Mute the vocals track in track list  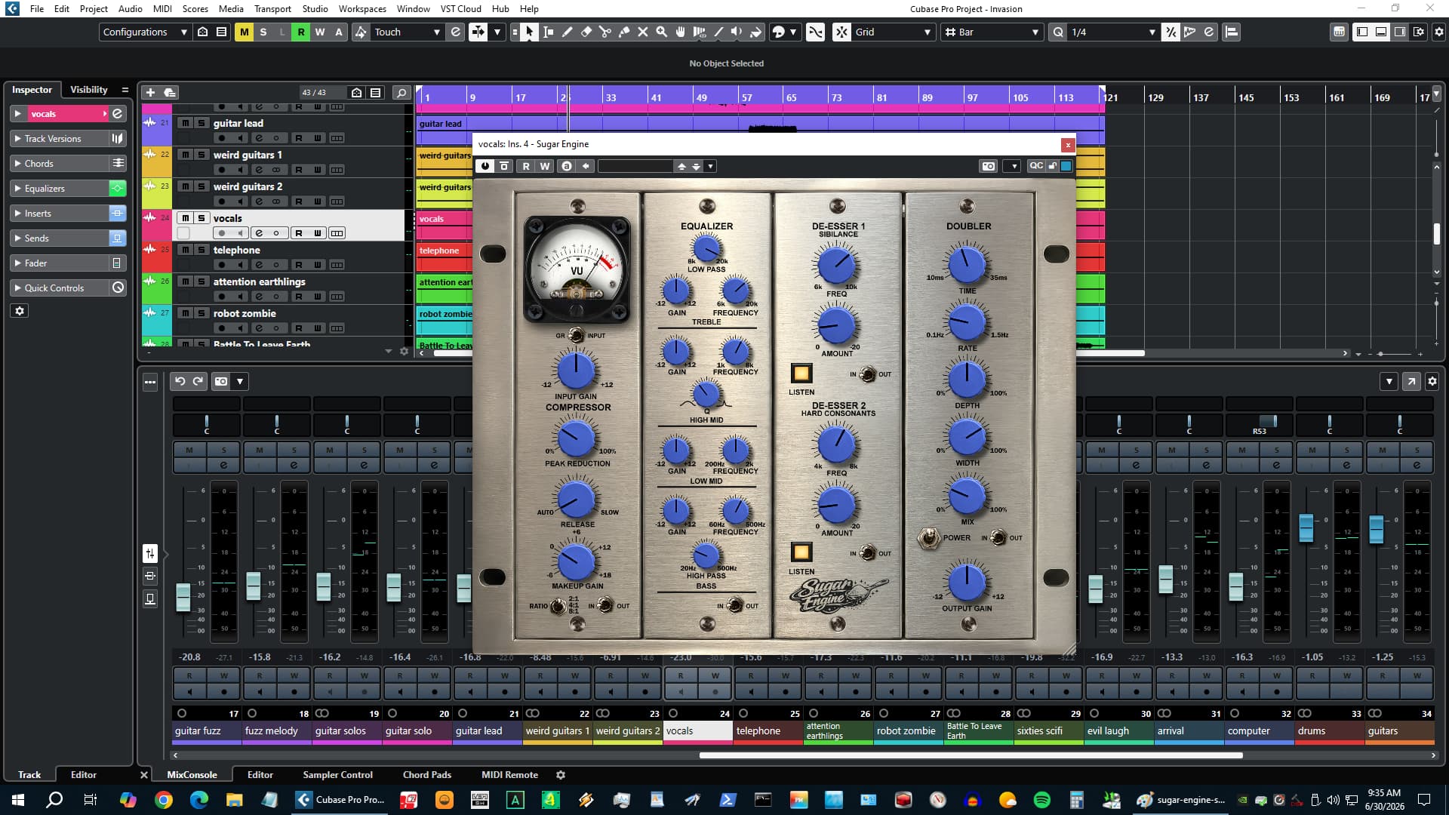tap(185, 217)
